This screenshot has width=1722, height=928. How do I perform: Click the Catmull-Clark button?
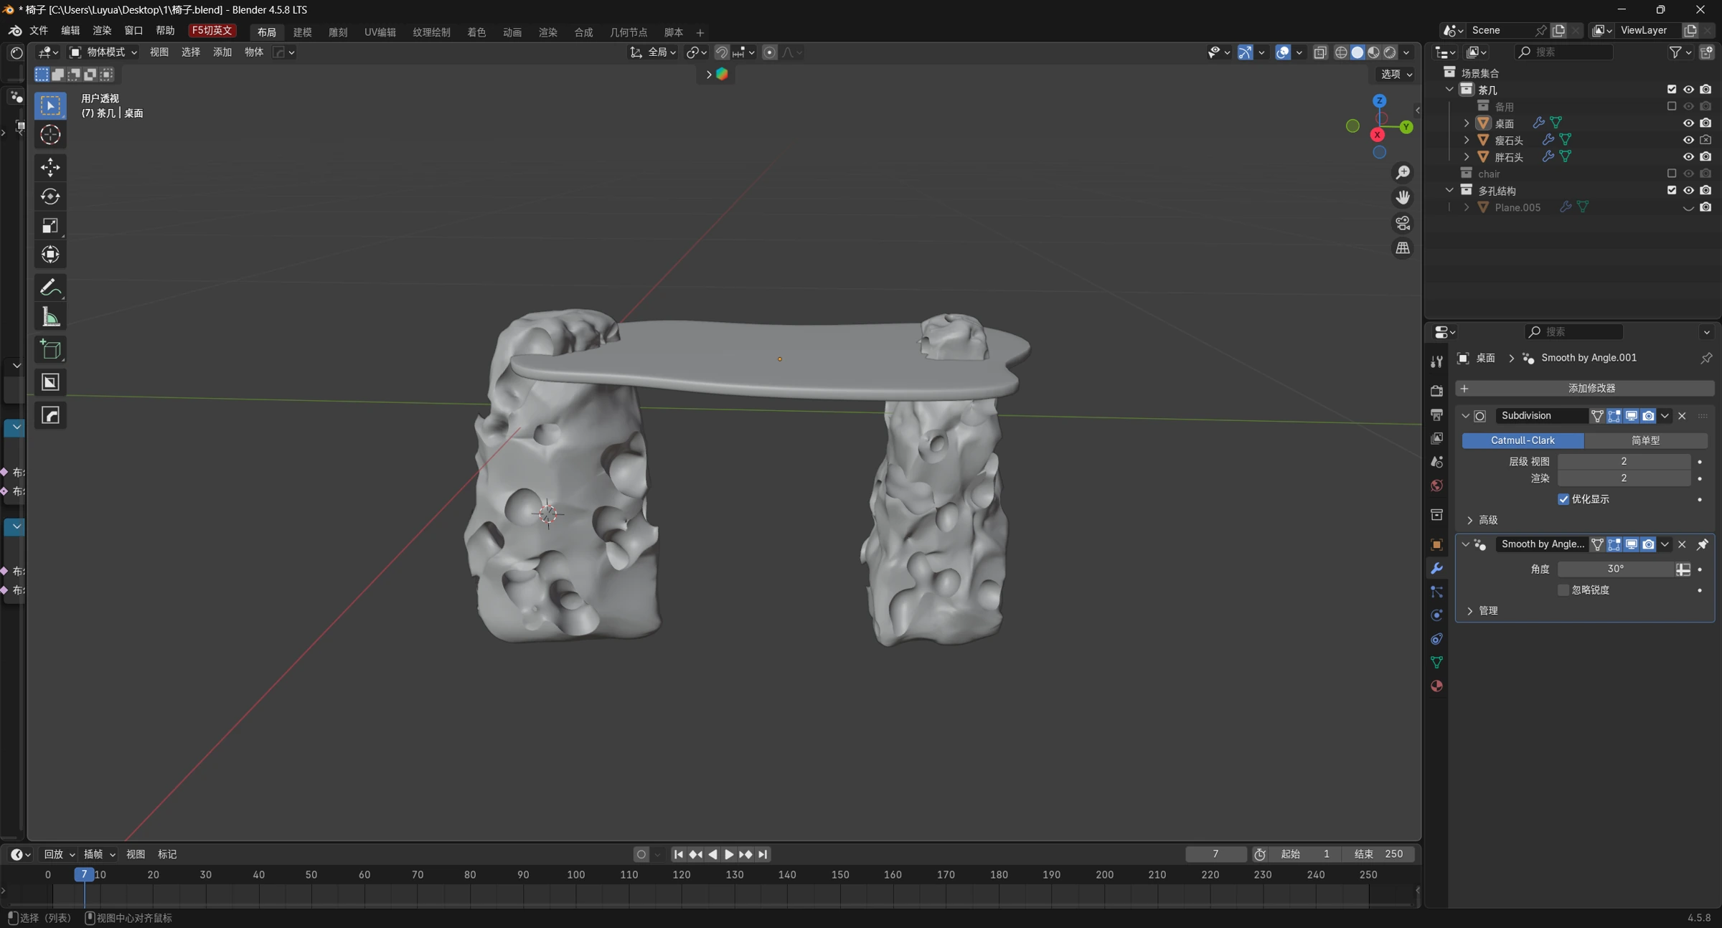(1523, 440)
